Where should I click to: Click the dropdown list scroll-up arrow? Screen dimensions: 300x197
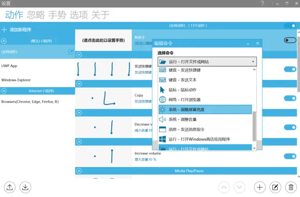(x=254, y=69)
